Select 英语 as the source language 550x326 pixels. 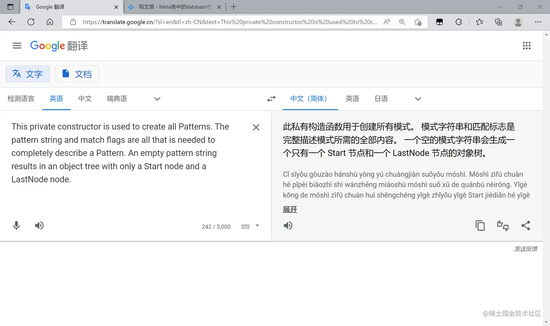point(56,99)
